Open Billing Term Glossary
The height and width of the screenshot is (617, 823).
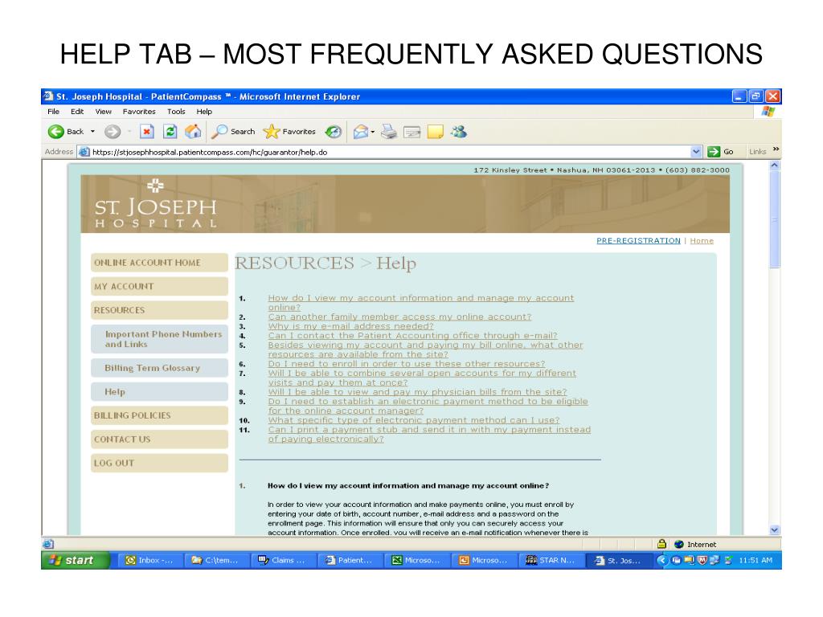(x=160, y=368)
